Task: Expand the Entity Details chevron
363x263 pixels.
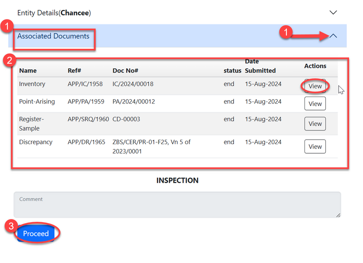Action: point(334,13)
